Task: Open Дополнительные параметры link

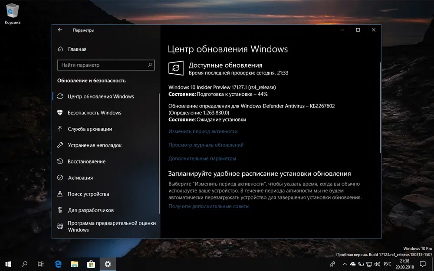Action: tap(202, 158)
